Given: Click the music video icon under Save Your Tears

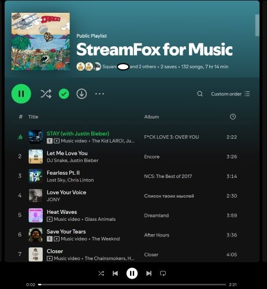Looking at the screenshot, I should 57,239.
